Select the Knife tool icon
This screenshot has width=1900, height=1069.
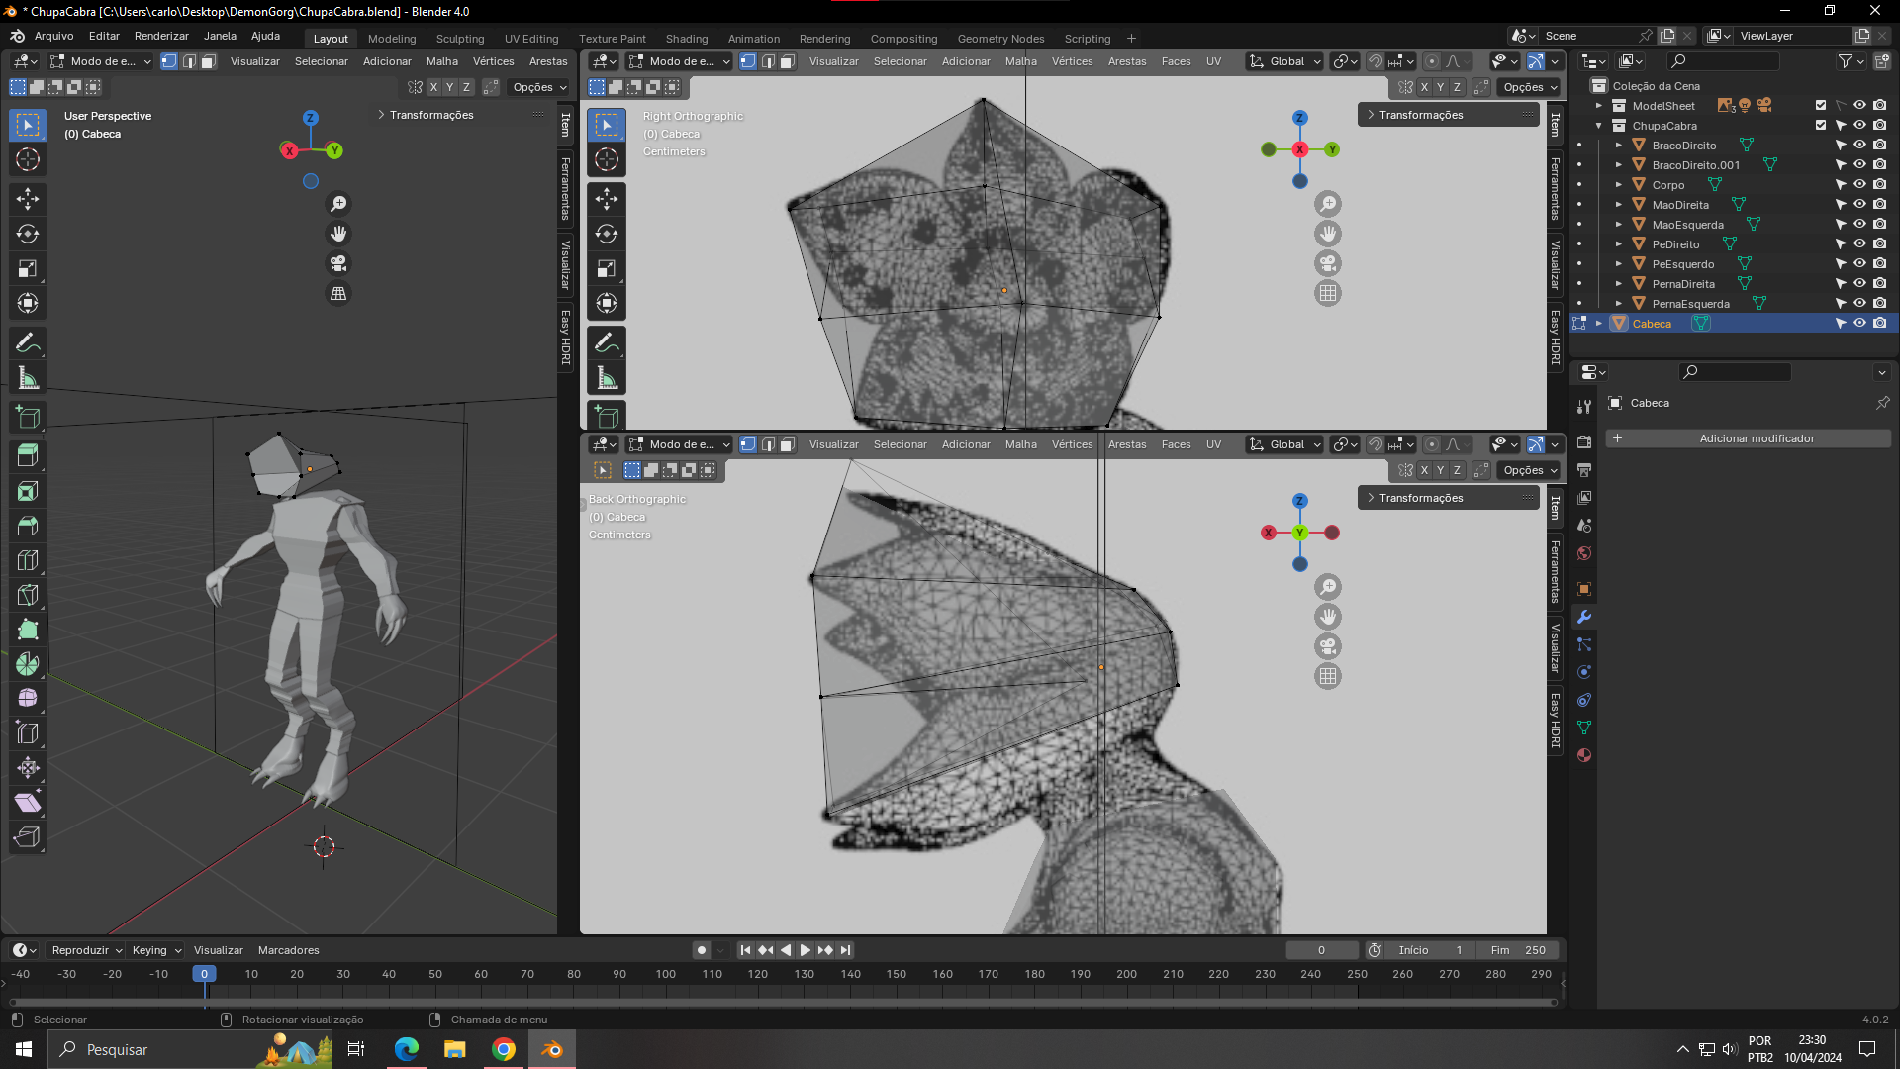(x=28, y=595)
